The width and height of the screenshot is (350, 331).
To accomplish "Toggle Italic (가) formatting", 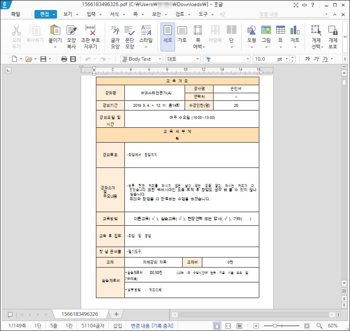I will 316,59.
